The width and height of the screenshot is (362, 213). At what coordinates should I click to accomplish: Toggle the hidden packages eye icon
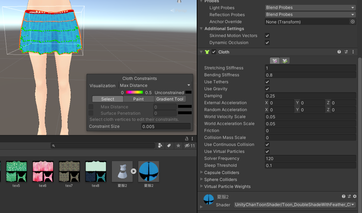(189, 146)
